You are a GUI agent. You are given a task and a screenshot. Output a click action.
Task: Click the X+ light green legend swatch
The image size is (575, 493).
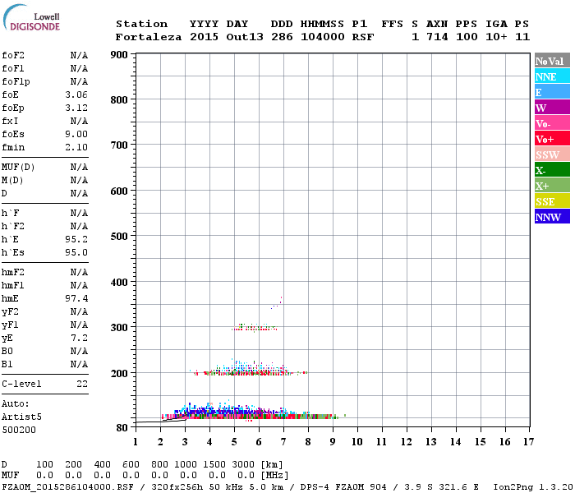(552, 185)
